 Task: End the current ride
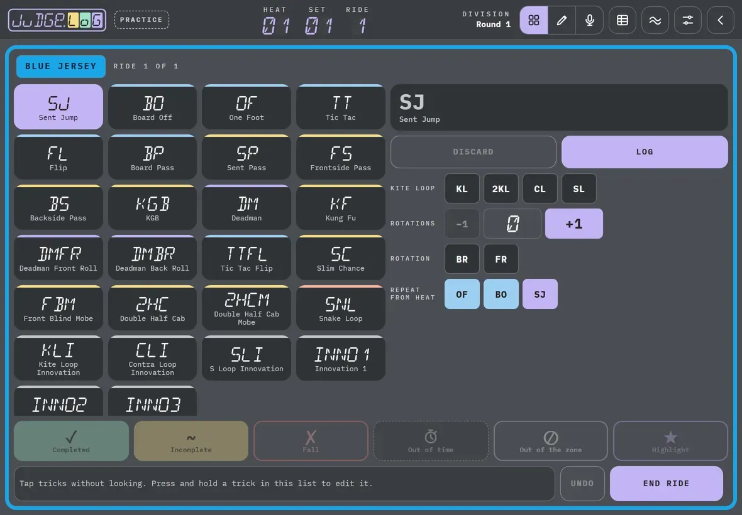(667, 484)
